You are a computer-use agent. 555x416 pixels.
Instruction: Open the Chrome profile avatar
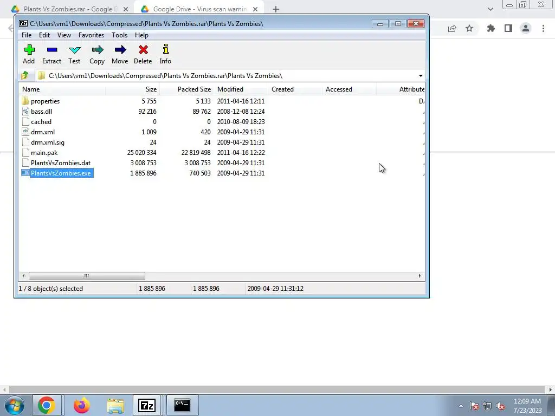526,28
